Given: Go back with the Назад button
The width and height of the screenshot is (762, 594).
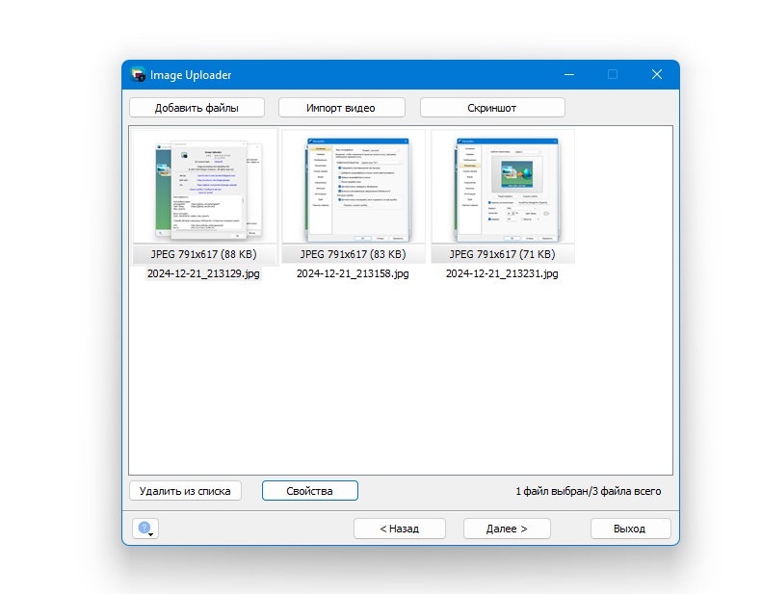Looking at the screenshot, I should click(400, 529).
